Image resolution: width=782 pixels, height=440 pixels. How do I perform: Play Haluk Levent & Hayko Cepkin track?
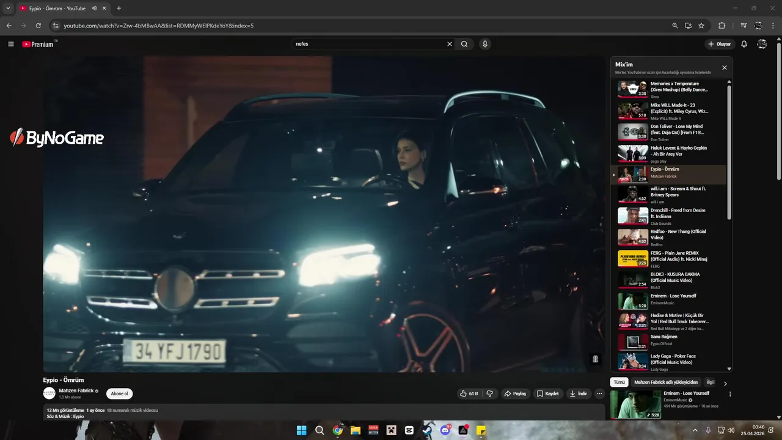click(669, 154)
